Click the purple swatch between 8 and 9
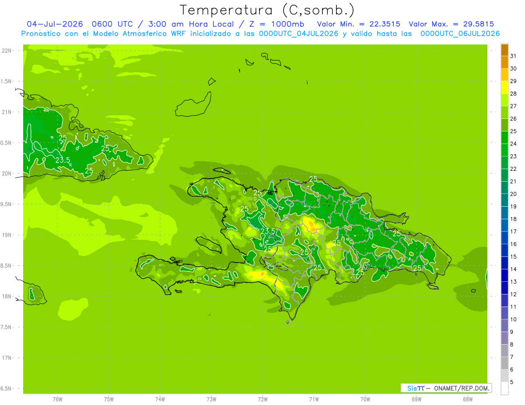 click(504, 339)
